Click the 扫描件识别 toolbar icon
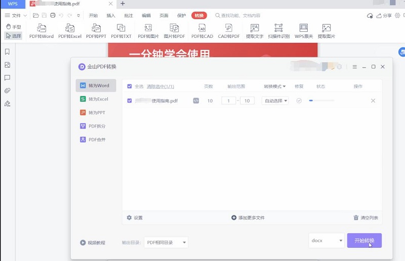Screen dimensions: 405x261 tap(279, 31)
